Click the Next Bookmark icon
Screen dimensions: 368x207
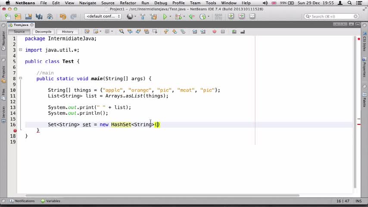pyautogui.click(x=175, y=31)
